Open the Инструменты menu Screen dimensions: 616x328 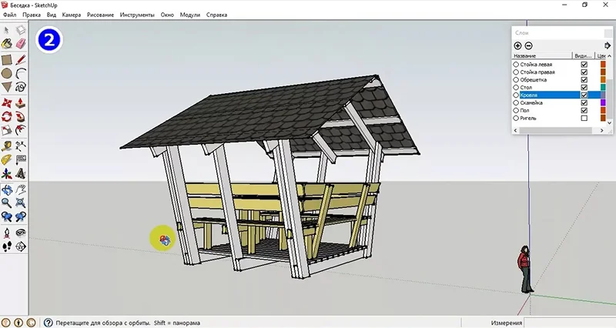(136, 15)
